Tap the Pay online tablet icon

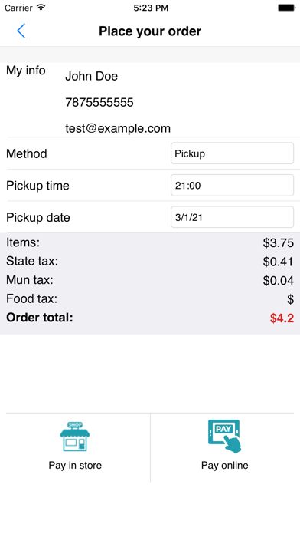point(224,437)
